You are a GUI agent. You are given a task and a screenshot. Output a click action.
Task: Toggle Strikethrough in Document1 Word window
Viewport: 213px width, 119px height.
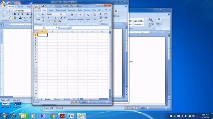point(28,14)
